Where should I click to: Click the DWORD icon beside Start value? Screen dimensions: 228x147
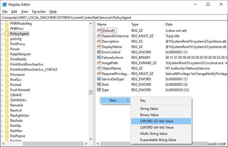pos(99,84)
